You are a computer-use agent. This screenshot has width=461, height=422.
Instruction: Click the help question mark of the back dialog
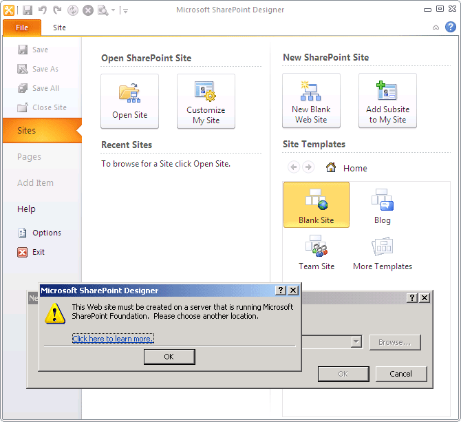click(x=412, y=298)
